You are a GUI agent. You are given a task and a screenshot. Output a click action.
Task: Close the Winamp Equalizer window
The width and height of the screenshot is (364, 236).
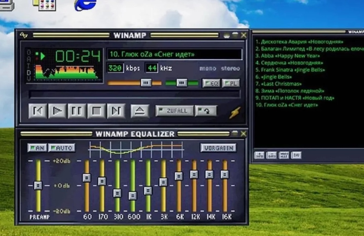(x=244, y=134)
